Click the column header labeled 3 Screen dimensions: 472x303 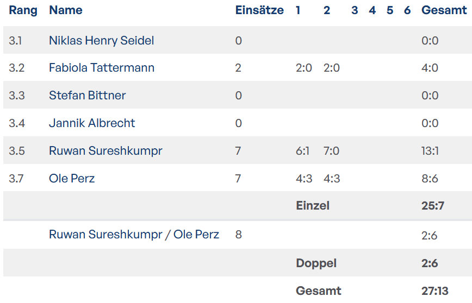coord(355,10)
